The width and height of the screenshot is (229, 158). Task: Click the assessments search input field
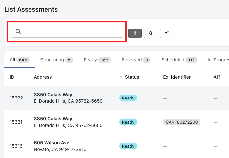click(x=67, y=32)
